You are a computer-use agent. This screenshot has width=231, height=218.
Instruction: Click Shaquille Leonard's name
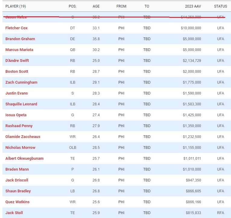(x=21, y=104)
